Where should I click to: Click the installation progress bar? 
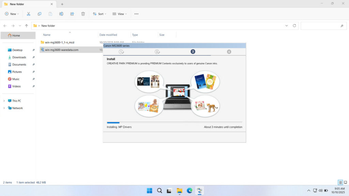174,122
